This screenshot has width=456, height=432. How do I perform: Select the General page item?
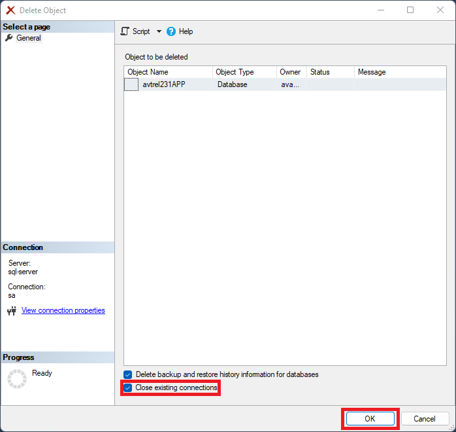coord(29,38)
